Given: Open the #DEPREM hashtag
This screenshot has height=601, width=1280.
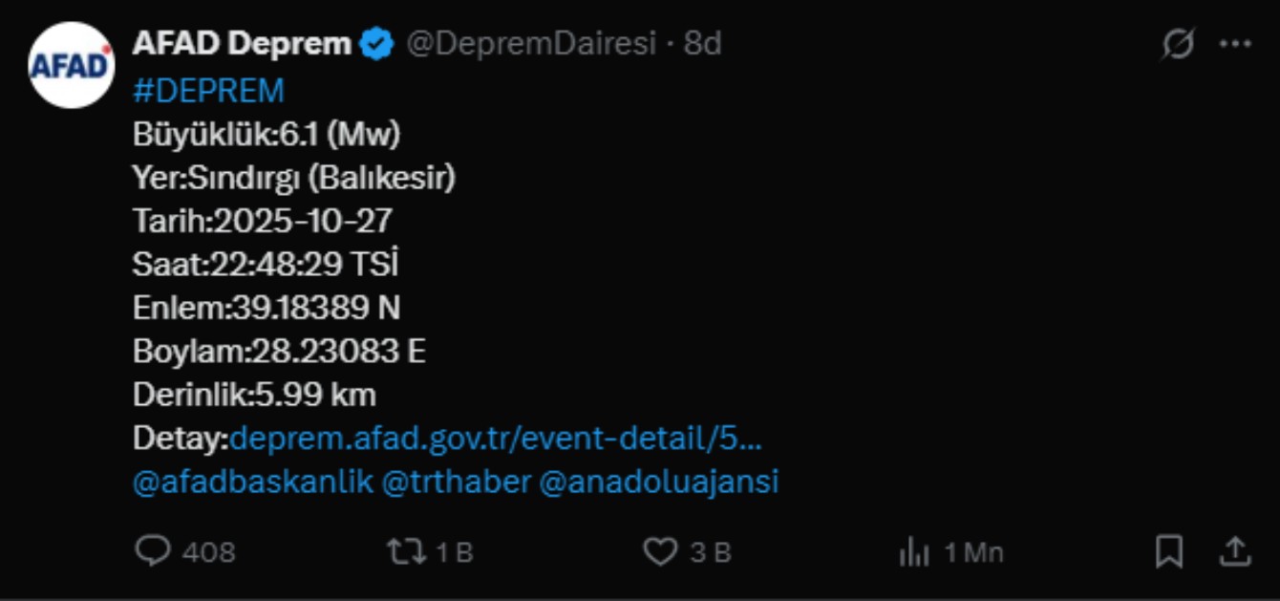Looking at the screenshot, I should click(208, 91).
